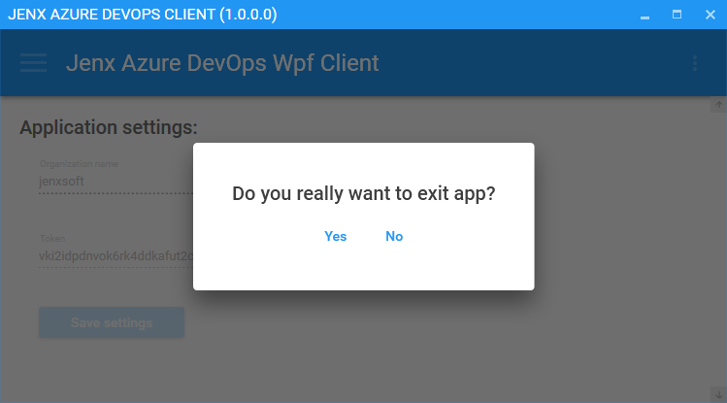Click the scroll up arrow
The width and height of the screenshot is (727, 403).
coord(718,105)
